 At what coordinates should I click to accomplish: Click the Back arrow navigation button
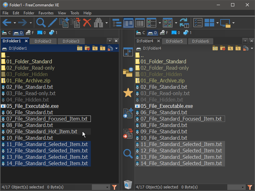[7, 23]
